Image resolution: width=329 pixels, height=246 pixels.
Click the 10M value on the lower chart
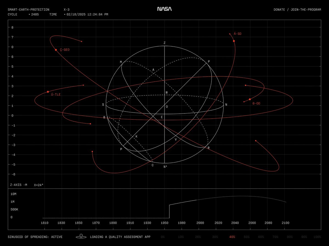13,194
